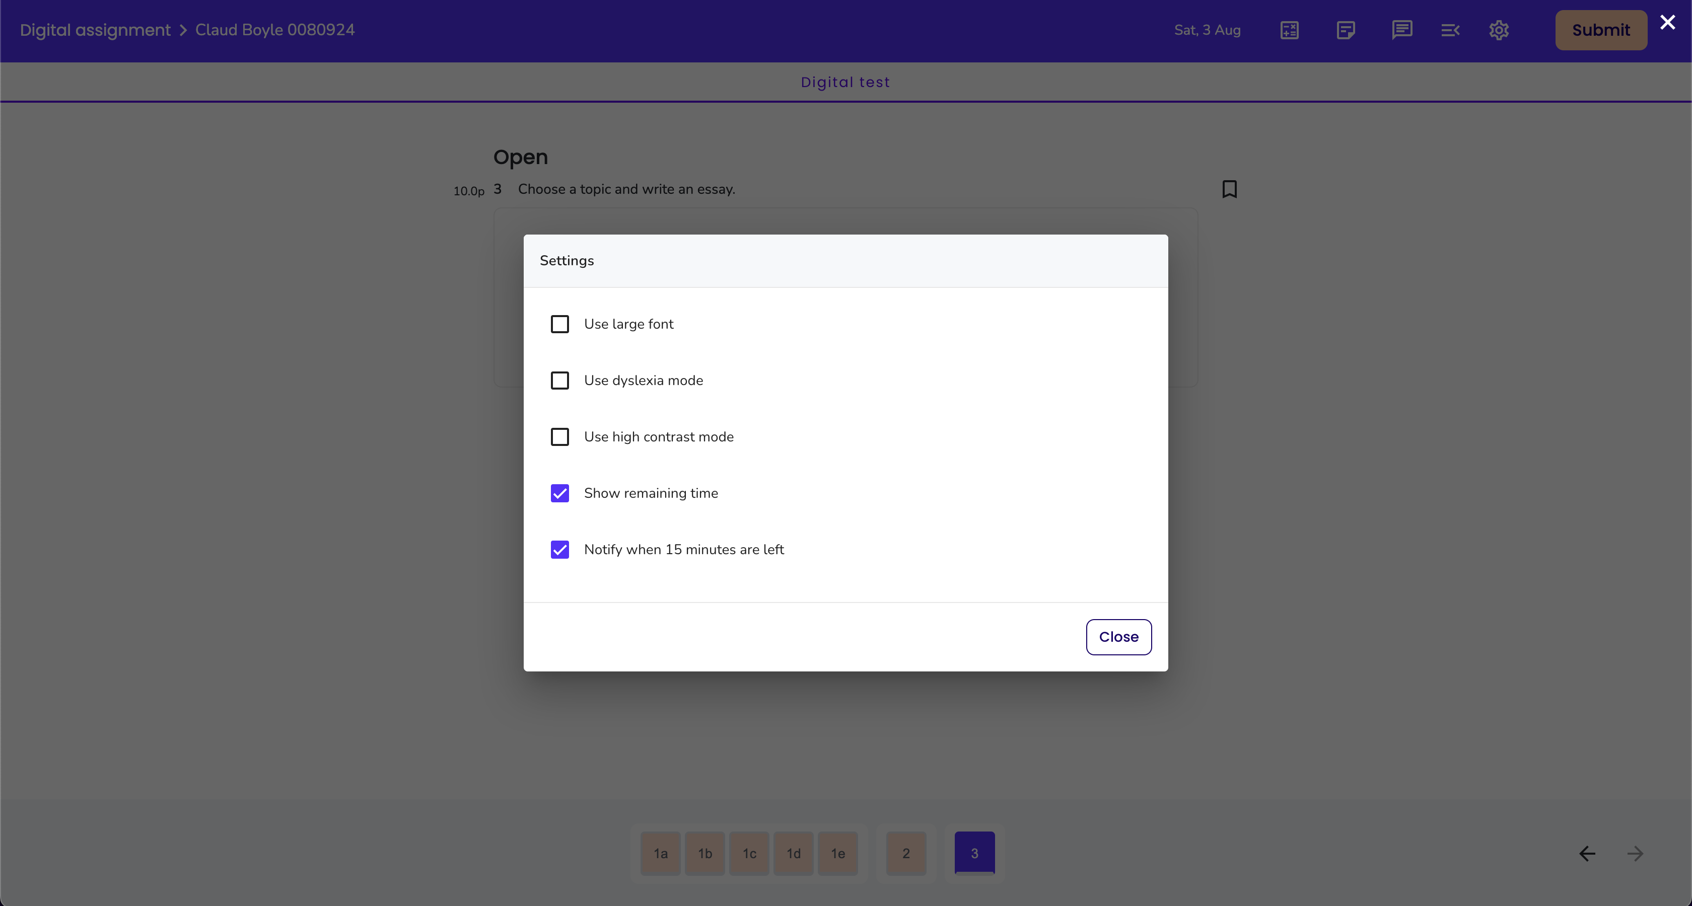This screenshot has width=1692, height=906.
Task: Submit the assignment
Action: (1601, 30)
